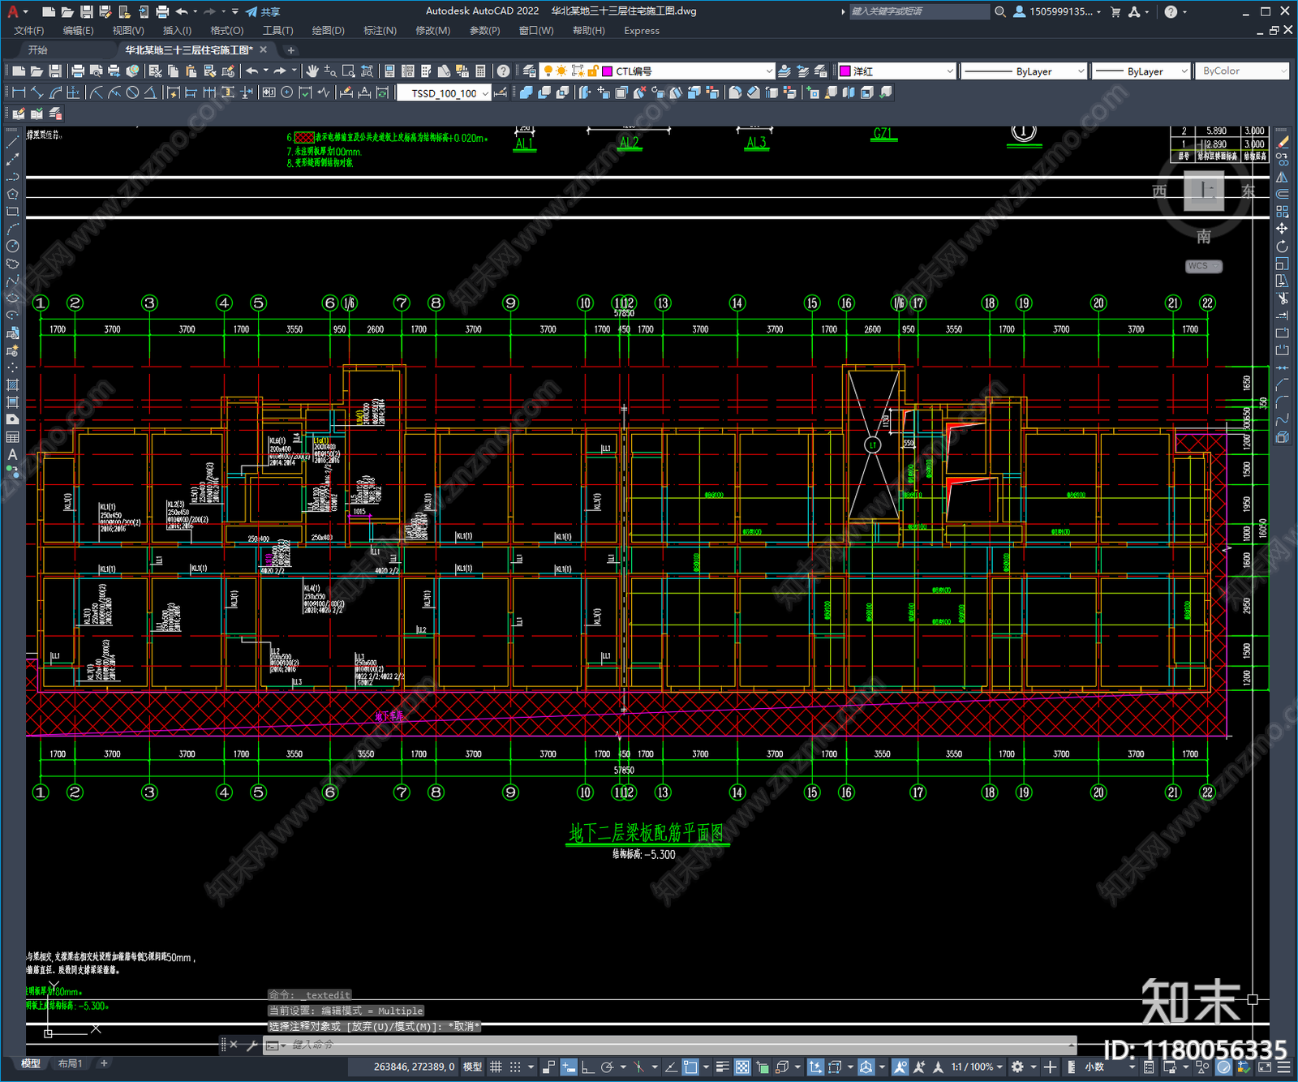This screenshot has height=1082, width=1298.
Task: Click the Move tool in modify toolbar
Action: [1282, 230]
